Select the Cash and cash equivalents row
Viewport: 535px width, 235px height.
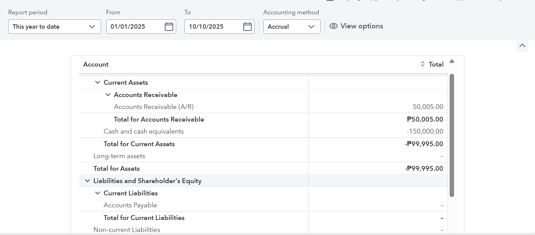(144, 132)
